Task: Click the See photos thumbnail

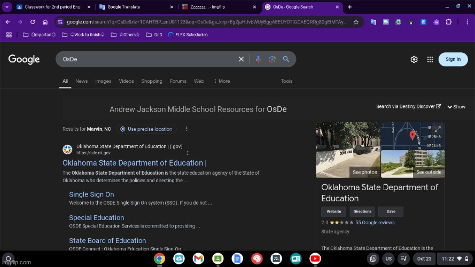Action: click(348, 150)
